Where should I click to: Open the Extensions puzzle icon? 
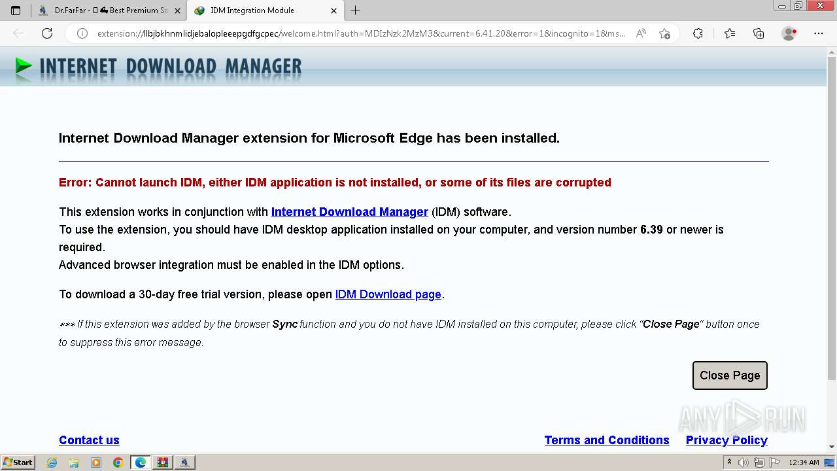tap(698, 33)
